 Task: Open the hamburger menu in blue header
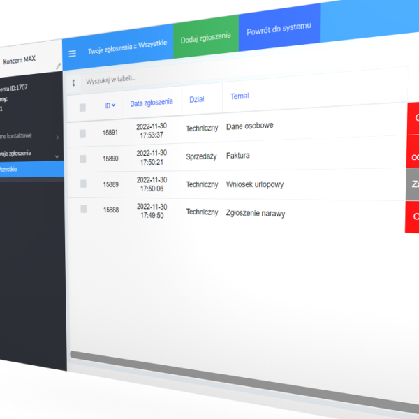point(72,54)
